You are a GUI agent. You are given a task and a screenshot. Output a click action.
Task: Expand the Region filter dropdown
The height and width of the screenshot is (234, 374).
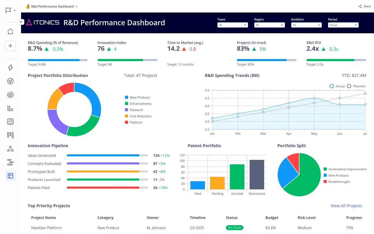[x=269, y=25]
